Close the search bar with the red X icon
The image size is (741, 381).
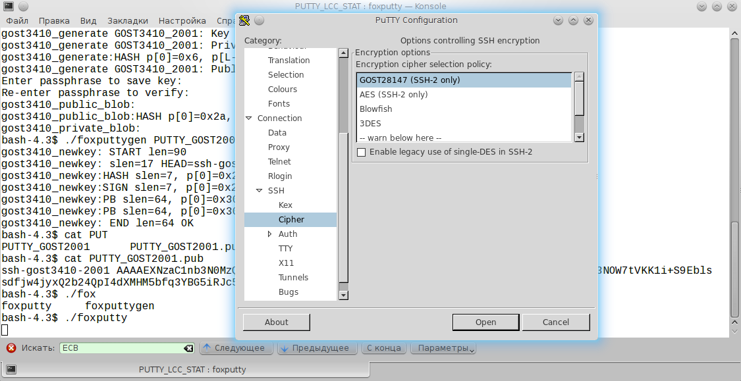pos(11,348)
